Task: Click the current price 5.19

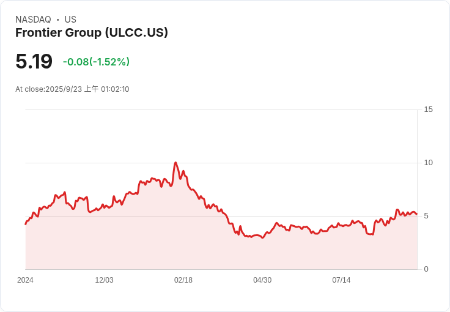Action: [34, 62]
